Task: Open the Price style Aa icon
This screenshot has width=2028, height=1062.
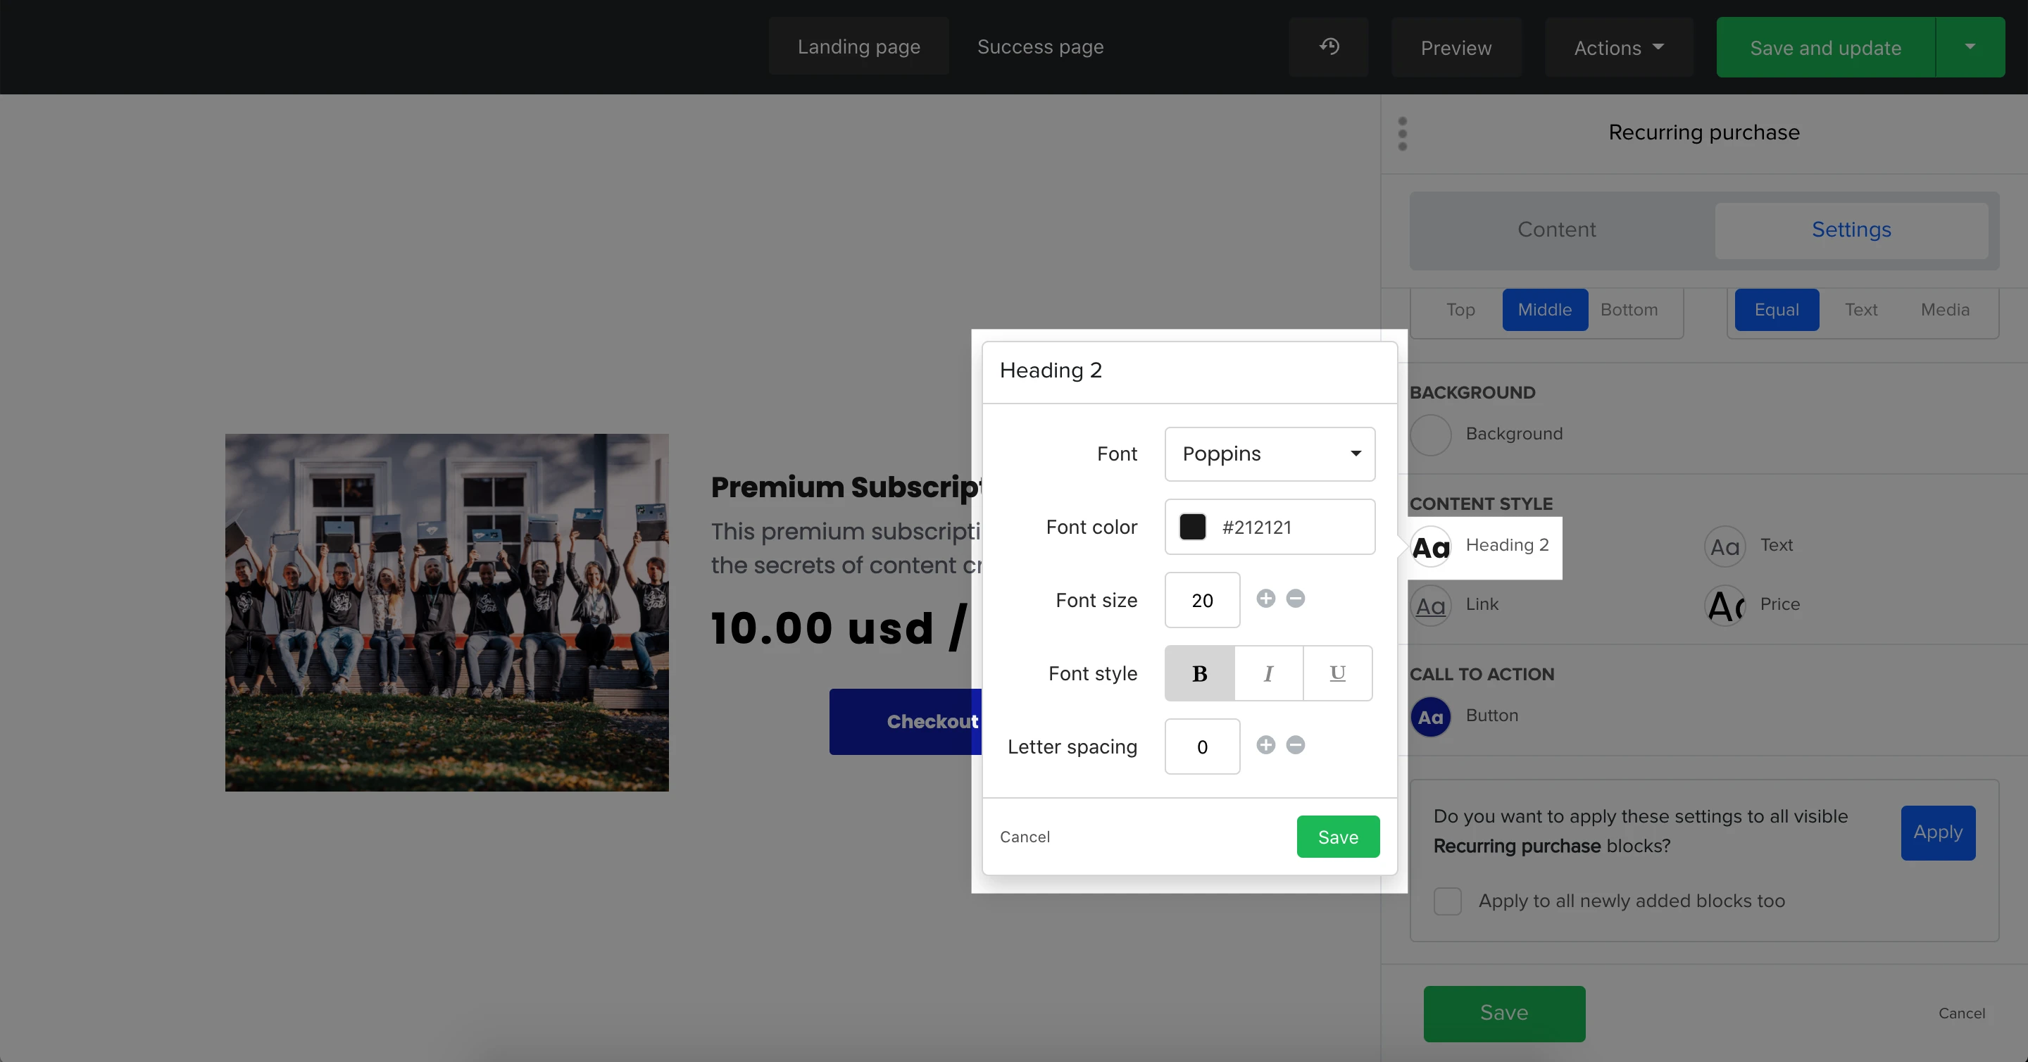Action: 1725,605
